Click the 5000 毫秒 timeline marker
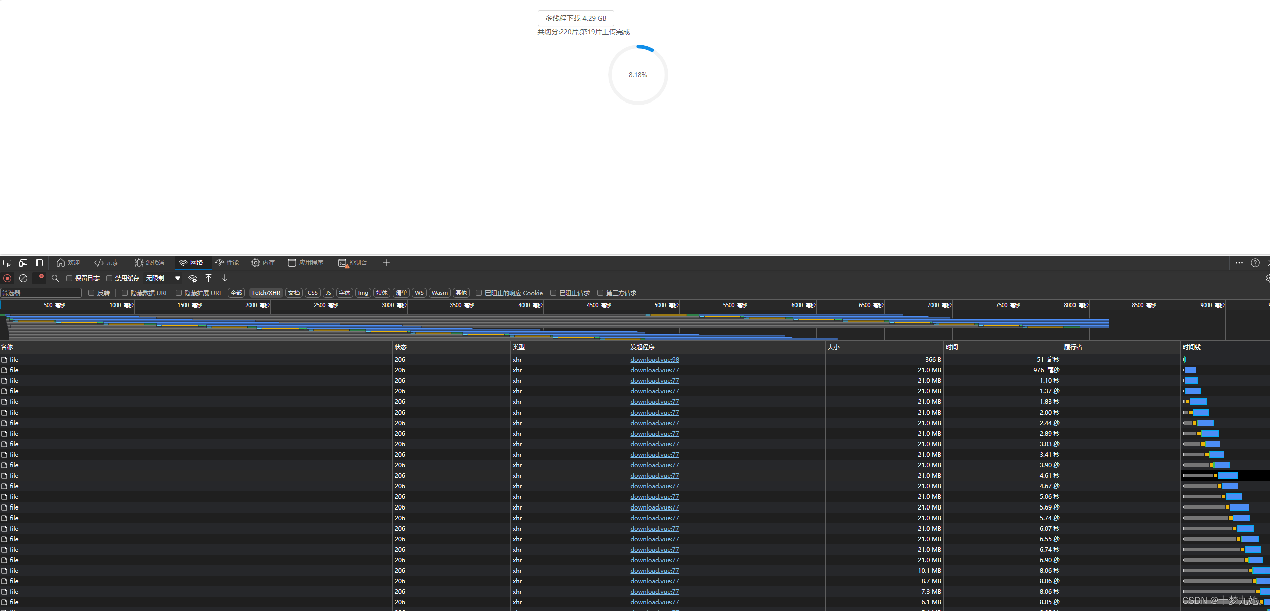This screenshot has height=611, width=1270. pyautogui.click(x=666, y=305)
